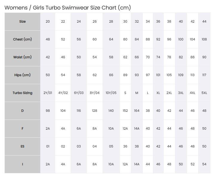220x179 pixels.
Task: Select the 'Size' row header
Action: click(22, 21)
